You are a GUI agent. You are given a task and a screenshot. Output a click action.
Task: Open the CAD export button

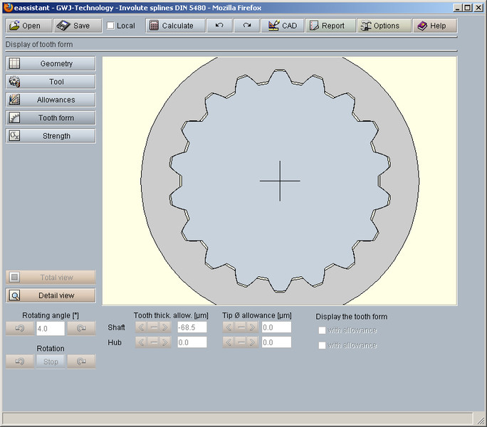pyautogui.click(x=283, y=26)
